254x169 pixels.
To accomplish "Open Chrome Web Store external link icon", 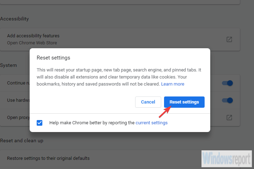I will pyautogui.click(x=229, y=39).
